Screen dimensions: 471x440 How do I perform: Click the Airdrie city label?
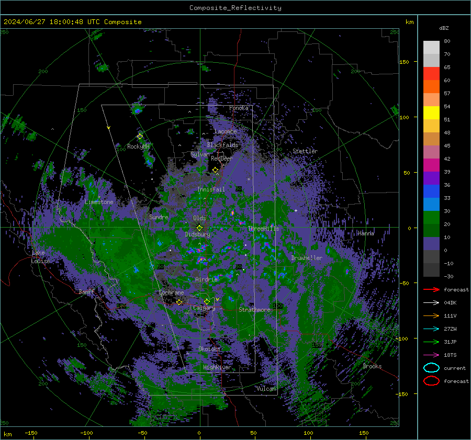[x=206, y=279]
